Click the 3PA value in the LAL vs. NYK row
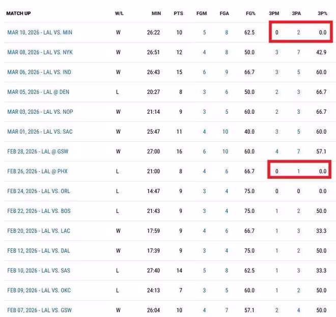336x317 pixels. tap(298, 52)
